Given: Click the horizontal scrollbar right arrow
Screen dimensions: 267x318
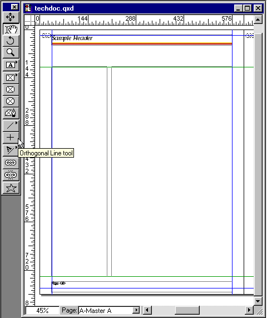Looking at the screenshot, I should [249, 310].
